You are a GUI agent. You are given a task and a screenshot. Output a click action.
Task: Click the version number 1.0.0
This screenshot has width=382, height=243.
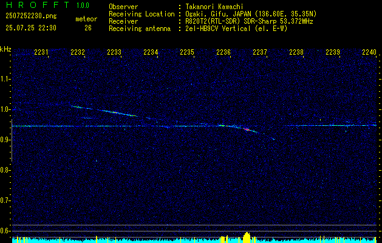(x=83, y=5)
